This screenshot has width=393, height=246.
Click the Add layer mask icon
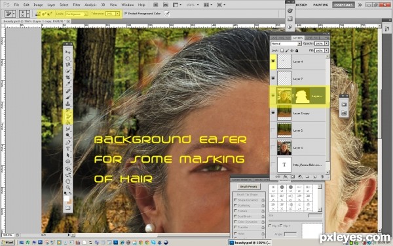click(293, 176)
